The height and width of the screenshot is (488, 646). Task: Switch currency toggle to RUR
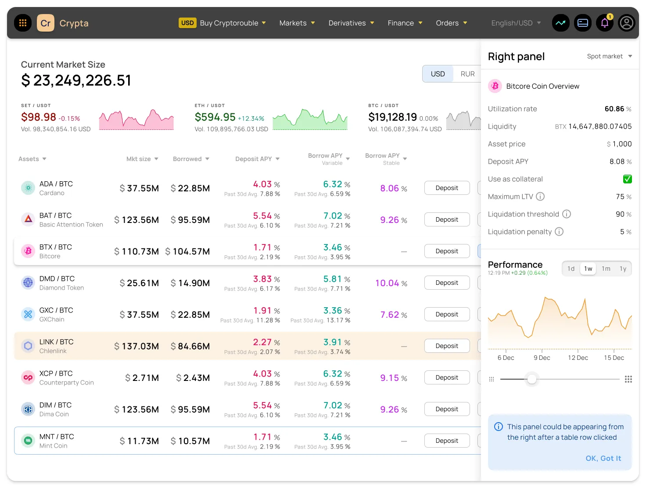(x=467, y=74)
